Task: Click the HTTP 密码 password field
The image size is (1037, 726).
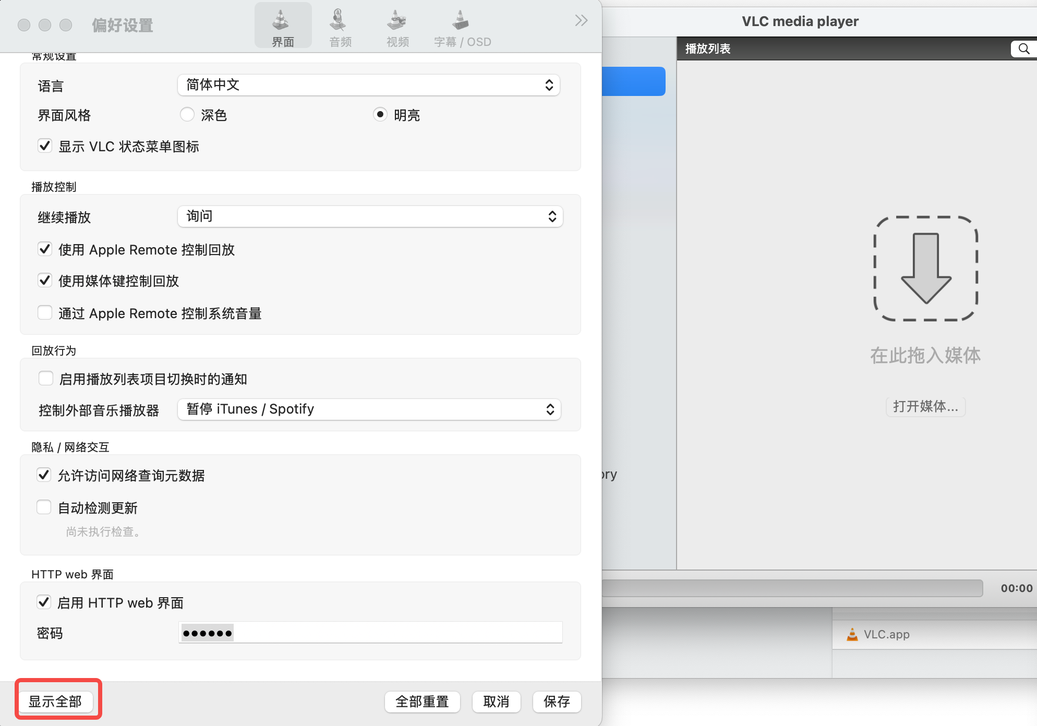Action: pyautogui.click(x=370, y=633)
